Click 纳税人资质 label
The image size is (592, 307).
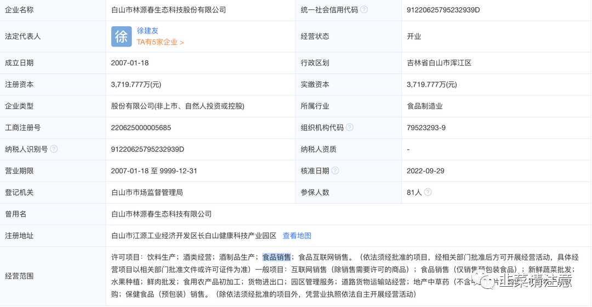click(318, 149)
